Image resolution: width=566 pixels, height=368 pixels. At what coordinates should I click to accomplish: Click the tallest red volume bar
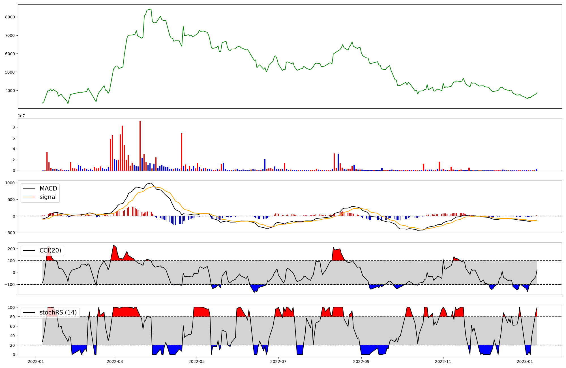pyautogui.click(x=140, y=146)
